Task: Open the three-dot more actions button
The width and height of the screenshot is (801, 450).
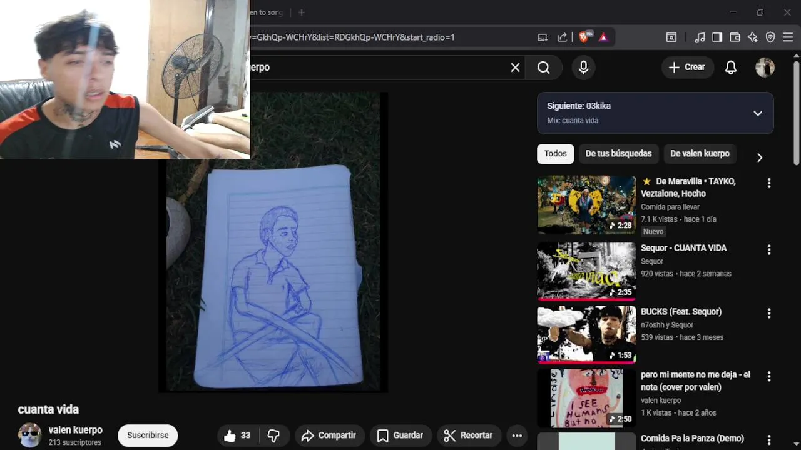Action: tap(517, 436)
